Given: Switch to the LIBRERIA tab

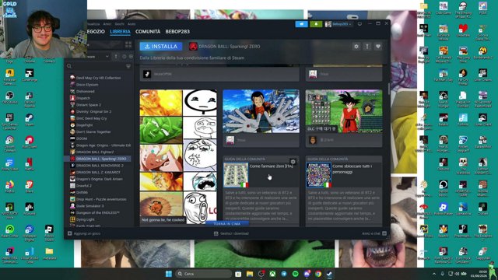Looking at the screenshot, I should point(120,31).
